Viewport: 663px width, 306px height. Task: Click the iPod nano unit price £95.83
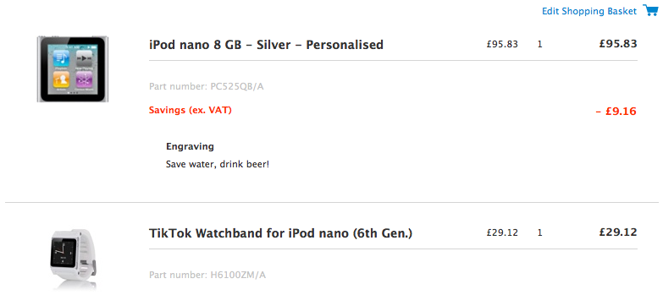tap(502, 44)
